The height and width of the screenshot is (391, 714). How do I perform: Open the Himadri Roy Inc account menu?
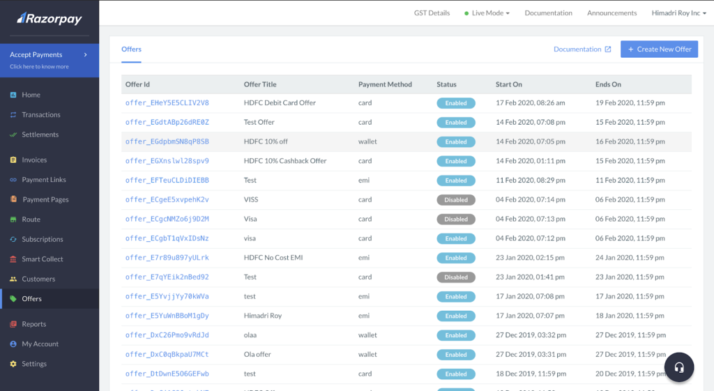click(679, 13)
